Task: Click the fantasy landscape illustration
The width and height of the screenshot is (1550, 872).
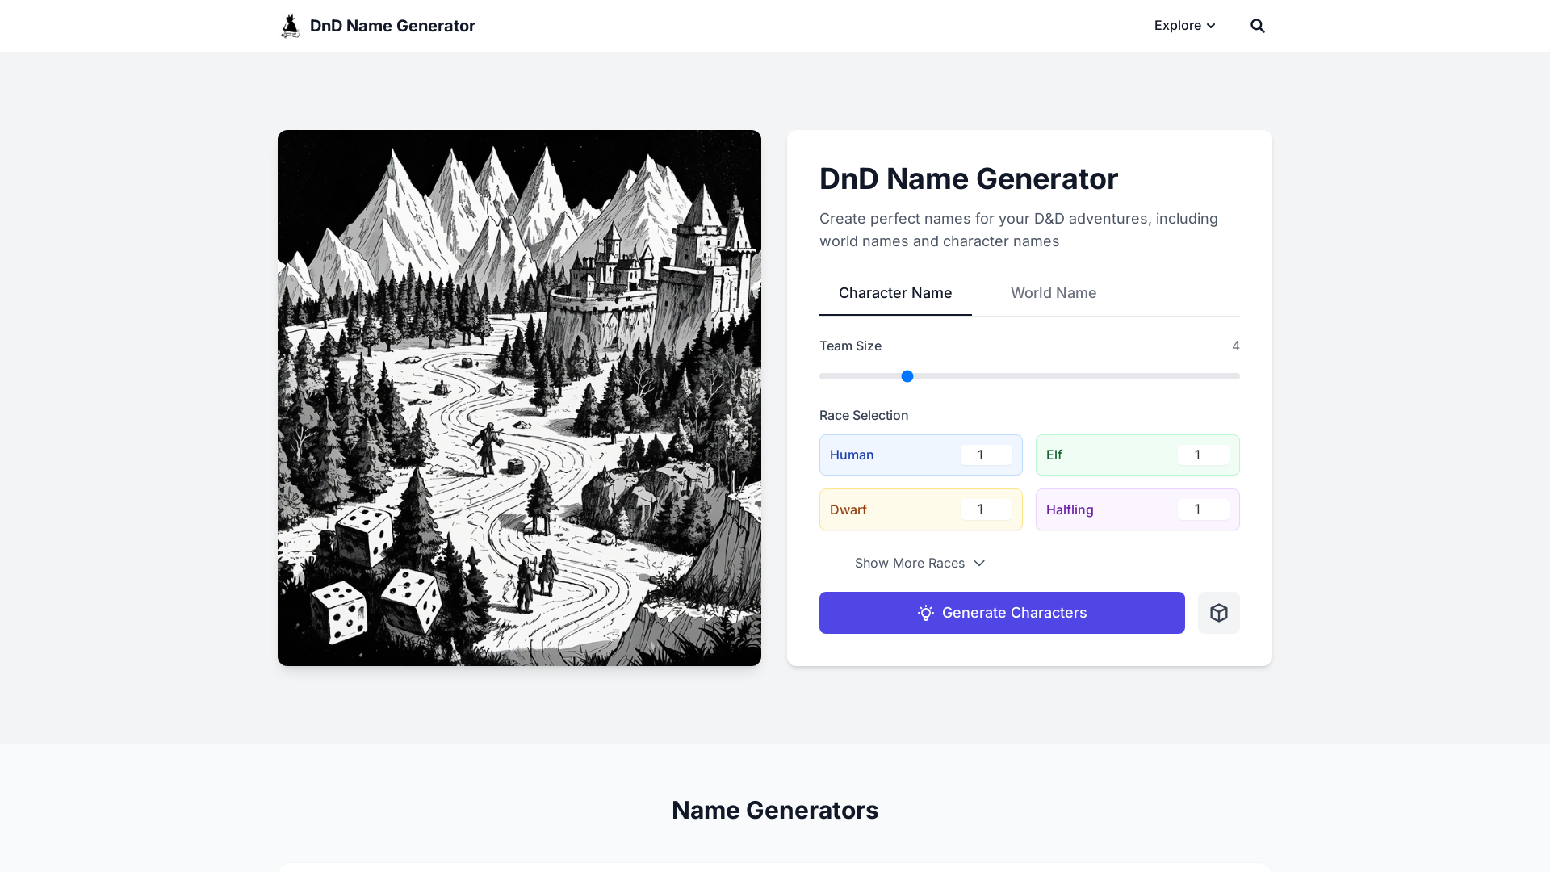Action: pos(519,398)
